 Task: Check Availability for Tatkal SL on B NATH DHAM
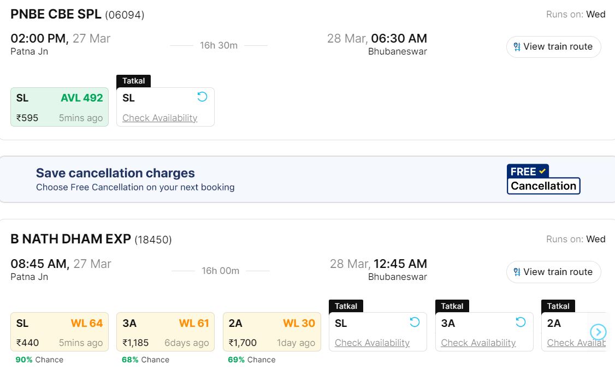tap(372, 343)
